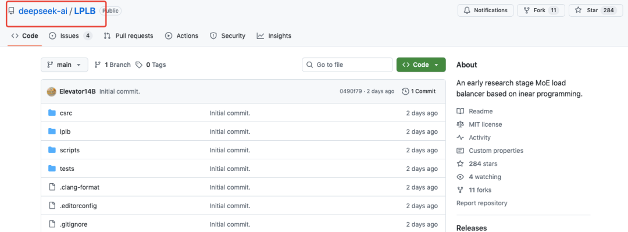View the 1 Commit history link

(x=418, y=91)
